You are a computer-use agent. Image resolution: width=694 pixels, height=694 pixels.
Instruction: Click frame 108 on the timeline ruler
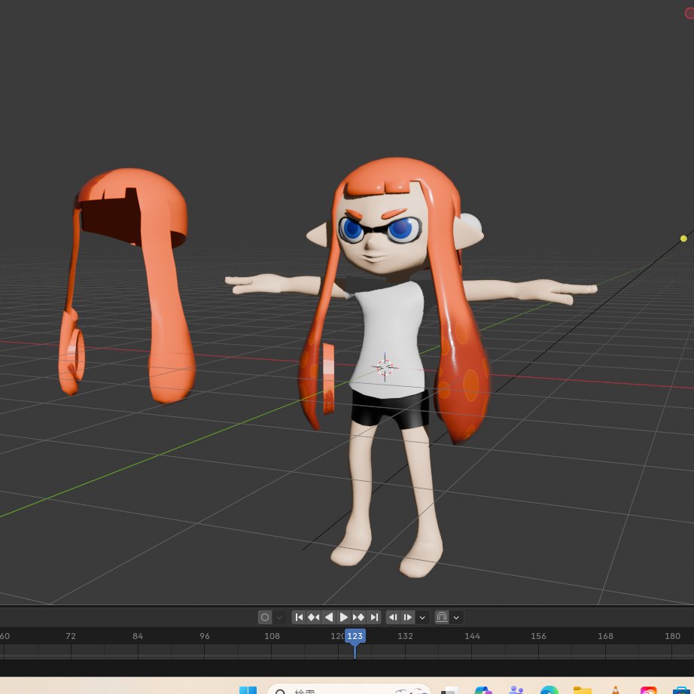(272, 636)
